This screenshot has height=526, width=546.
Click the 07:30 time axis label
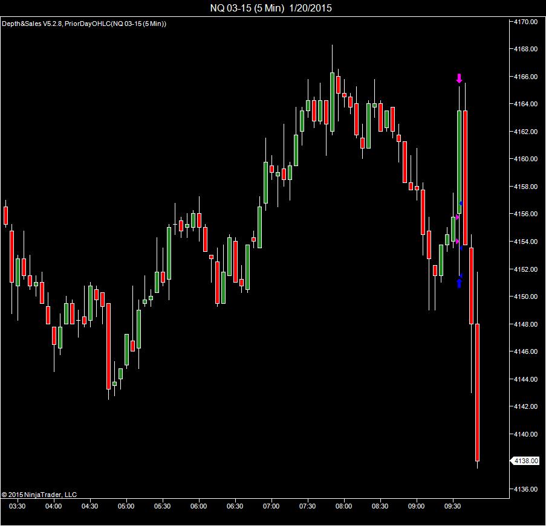click(x=308, y=506)
